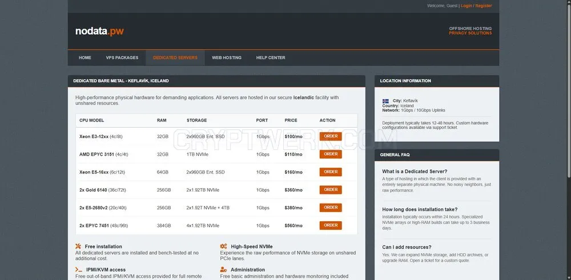Select the Dedicated Servers tab
The width and height of the screenshot is (571, 280).
(x=175, y=58)
